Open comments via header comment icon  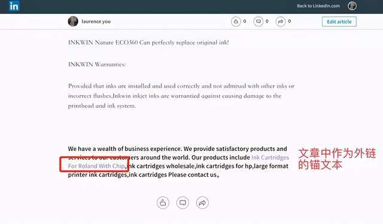coord(258,22)
